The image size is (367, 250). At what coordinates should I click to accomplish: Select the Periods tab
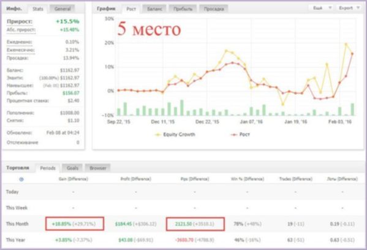(x=48, y=168)
